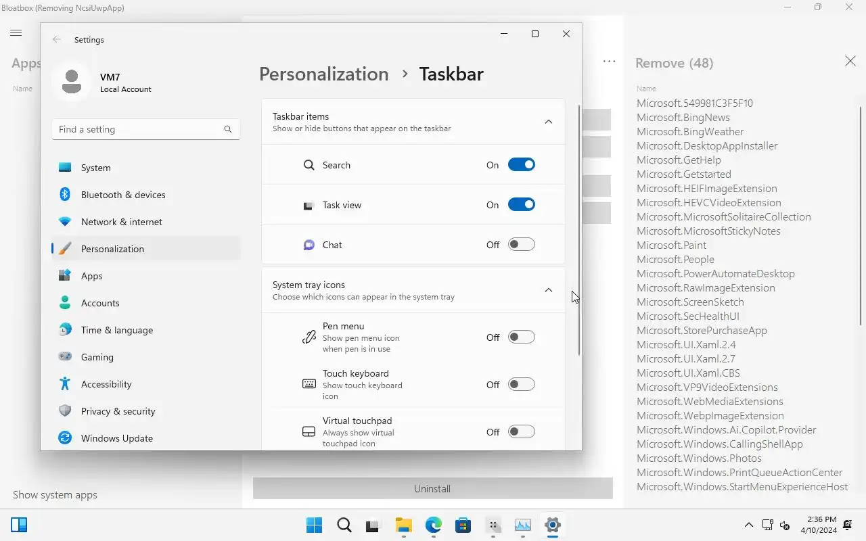Viewport: 866px width, 541px height.
Task: Enable the Chat taskbar toggle
Action: [522, 244]
